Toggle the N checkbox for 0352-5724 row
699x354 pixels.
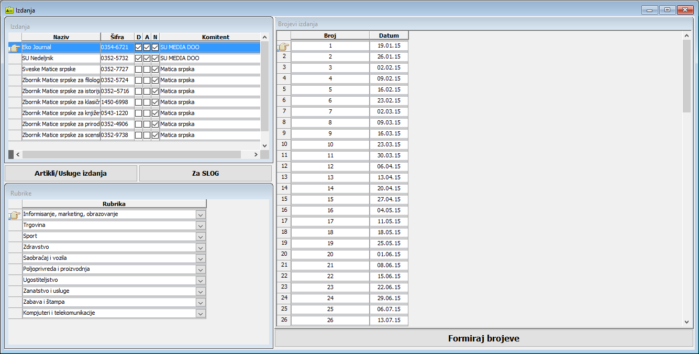pyautogui.click(x=155, y=81)
